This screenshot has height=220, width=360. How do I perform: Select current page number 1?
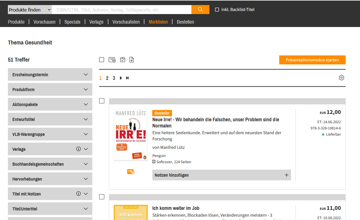point(100,78)
